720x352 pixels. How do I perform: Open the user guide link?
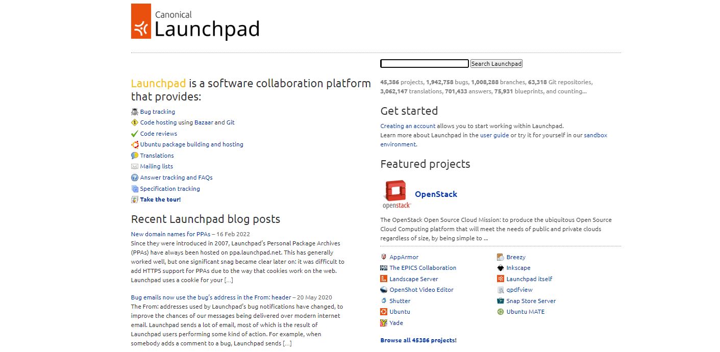coord(494,135)
